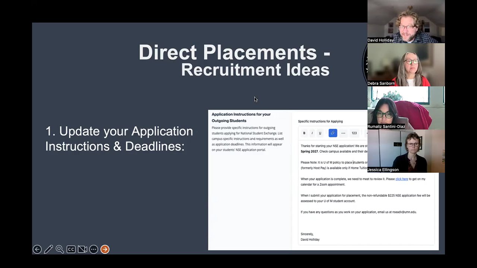
Task: Select Debra Sanborn's video tile
Action: click(406, 65)
